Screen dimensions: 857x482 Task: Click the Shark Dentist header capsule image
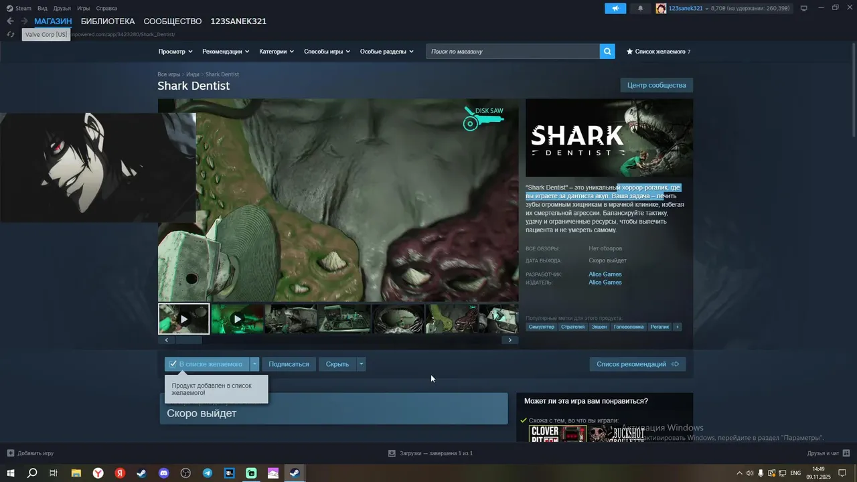[x=609, y=138]
